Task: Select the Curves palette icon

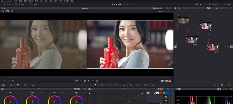Action: (x=95, y=85)
